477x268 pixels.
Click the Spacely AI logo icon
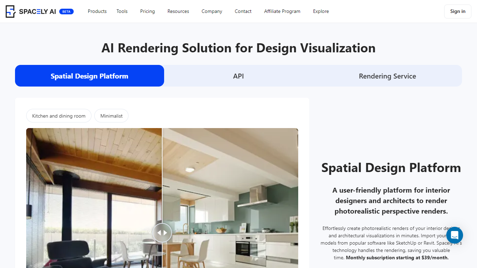click(x=10, y=12)
